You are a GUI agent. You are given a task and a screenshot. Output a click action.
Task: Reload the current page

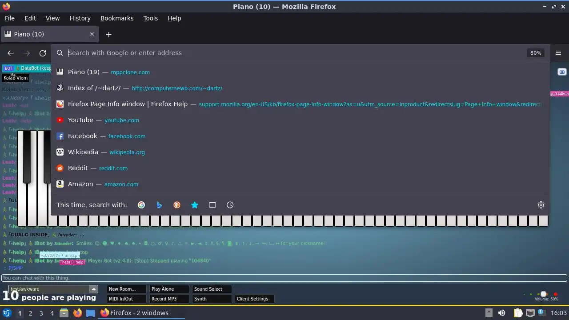pos(43,53)
